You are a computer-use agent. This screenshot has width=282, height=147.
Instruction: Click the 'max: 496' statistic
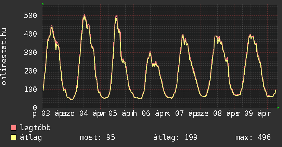[x=253, y=137]
